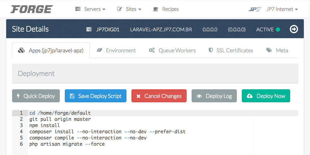The width and height of the screenshot is (310, 155).
Task: Click the 'cd /home/forge/default' script line
Action: (60, 113)
